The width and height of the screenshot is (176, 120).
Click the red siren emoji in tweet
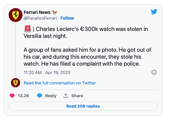click(27, 29)
